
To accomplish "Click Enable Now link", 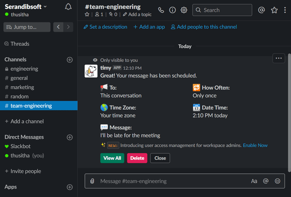I will pos(255,145).
